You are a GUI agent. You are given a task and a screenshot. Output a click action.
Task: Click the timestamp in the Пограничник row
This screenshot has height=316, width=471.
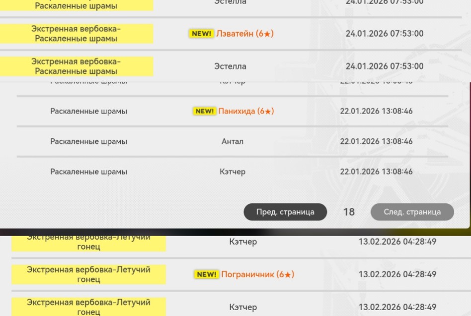click(397, 274)
